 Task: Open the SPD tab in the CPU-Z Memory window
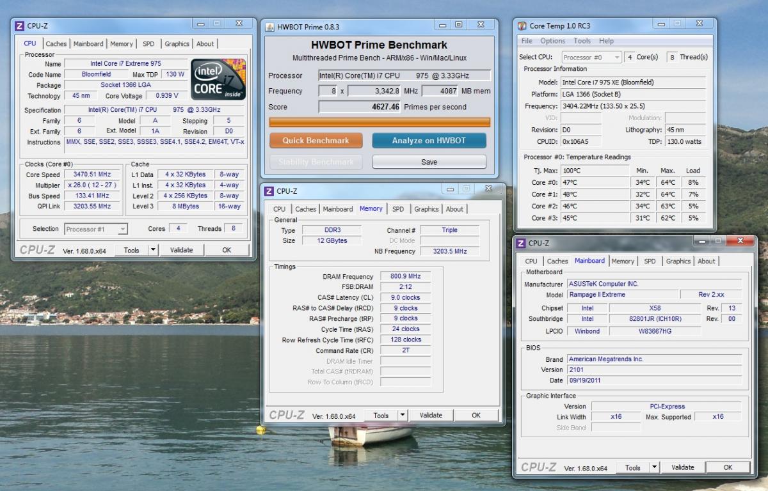click(x=398, y=209)
